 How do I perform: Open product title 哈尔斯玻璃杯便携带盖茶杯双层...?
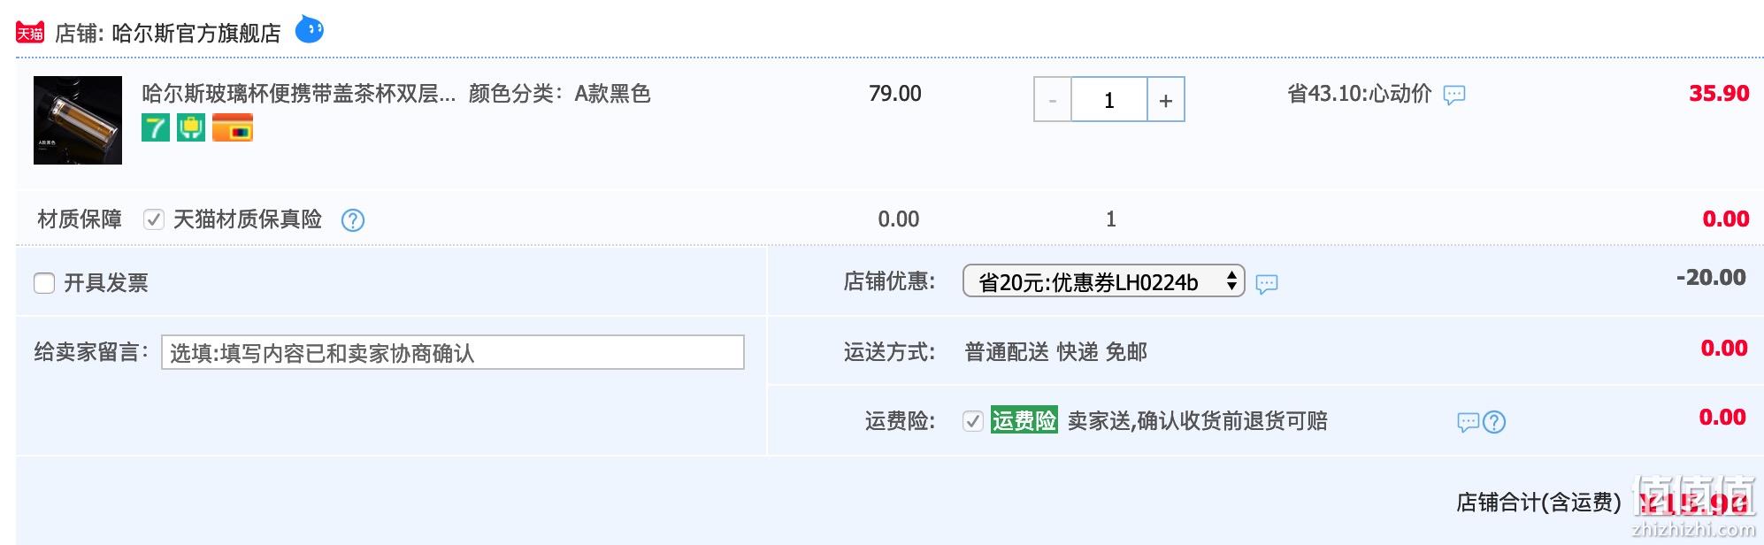(x=299, y=94)
